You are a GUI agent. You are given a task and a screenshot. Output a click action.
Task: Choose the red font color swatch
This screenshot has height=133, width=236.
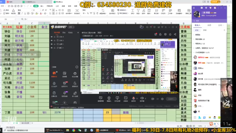[x=41, y=13]
